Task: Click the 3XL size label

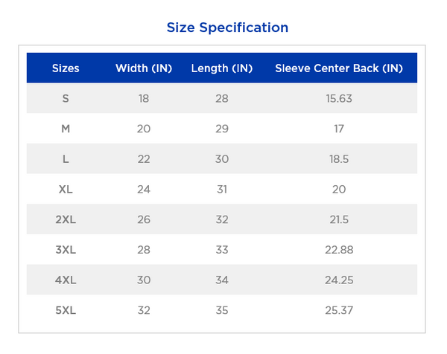Action: pos(66,250)
